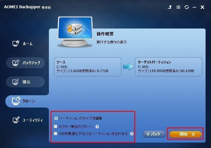Select the ソース C: partition box
The height and width of the screenshot is (148, 211).
[x=87, y=67]
